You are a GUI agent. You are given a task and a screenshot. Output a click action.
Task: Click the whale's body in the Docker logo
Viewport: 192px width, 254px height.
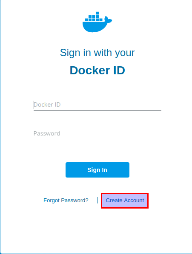(x=94, y=27)
